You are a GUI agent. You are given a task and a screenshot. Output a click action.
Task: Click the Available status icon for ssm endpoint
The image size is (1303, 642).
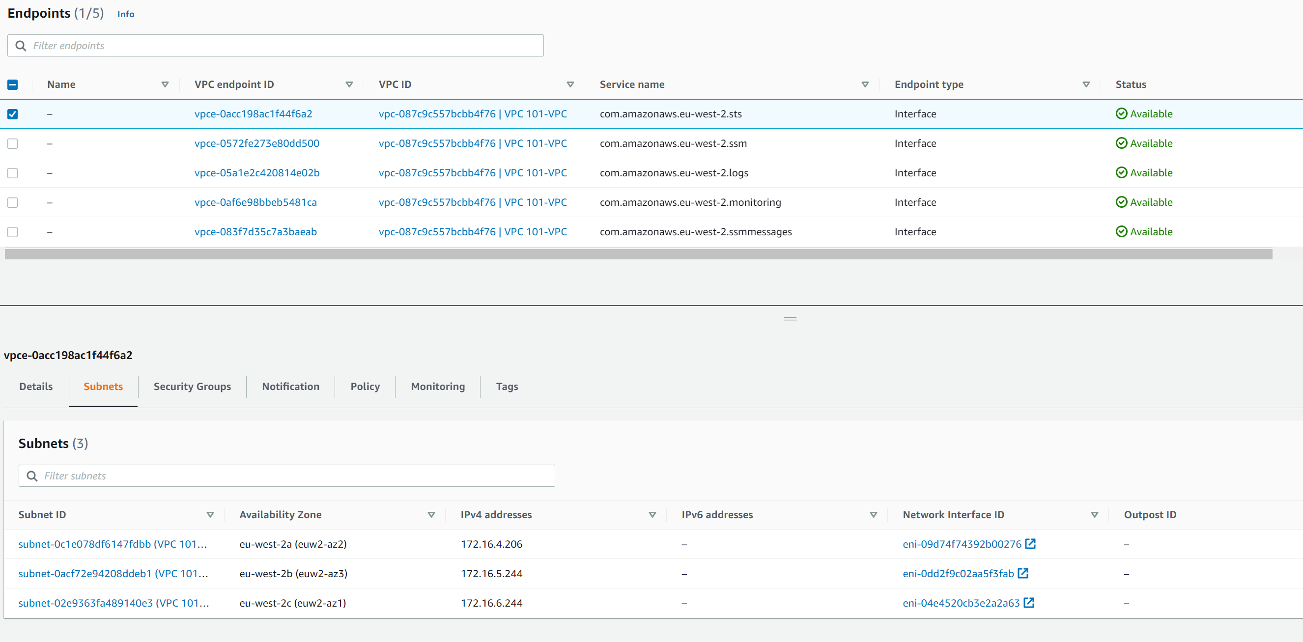point(1121,143)
